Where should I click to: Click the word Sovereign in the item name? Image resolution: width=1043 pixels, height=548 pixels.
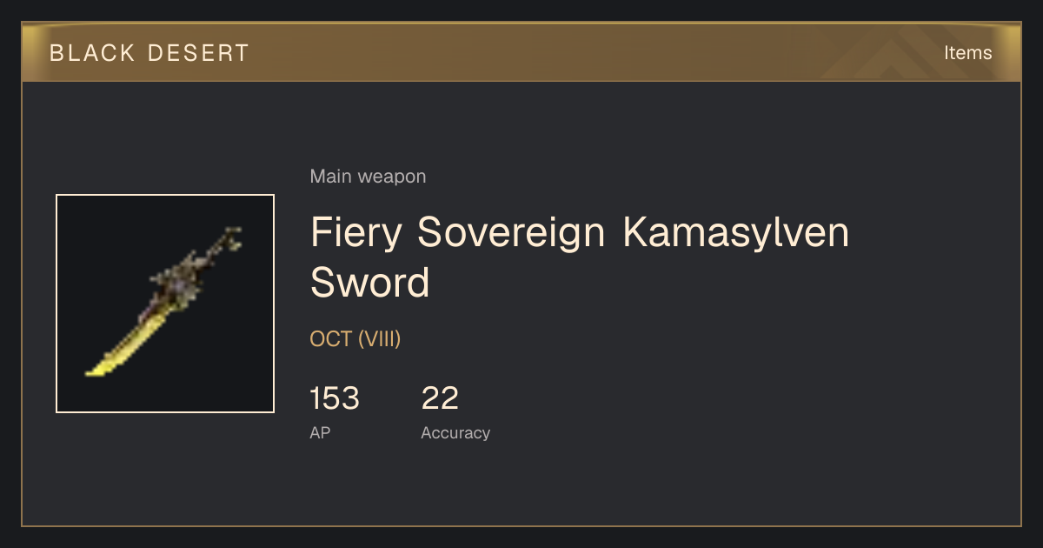click(x=512, y=233)
